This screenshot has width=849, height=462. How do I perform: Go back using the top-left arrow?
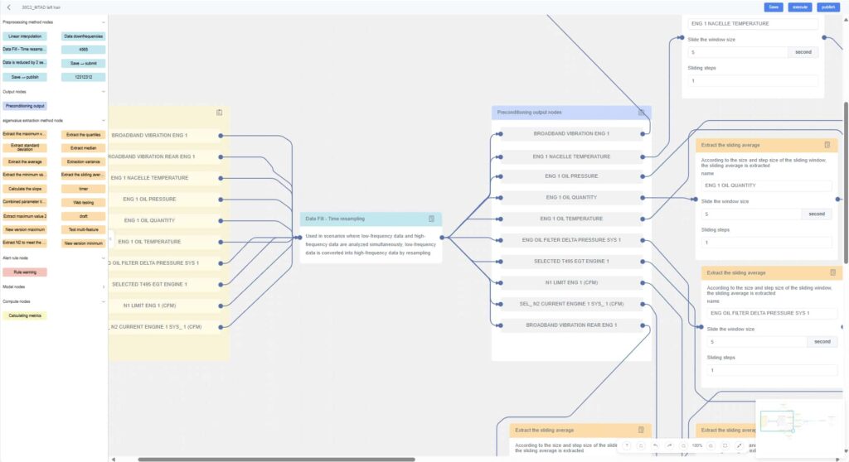pyautogui.click(x=8, y=7)
